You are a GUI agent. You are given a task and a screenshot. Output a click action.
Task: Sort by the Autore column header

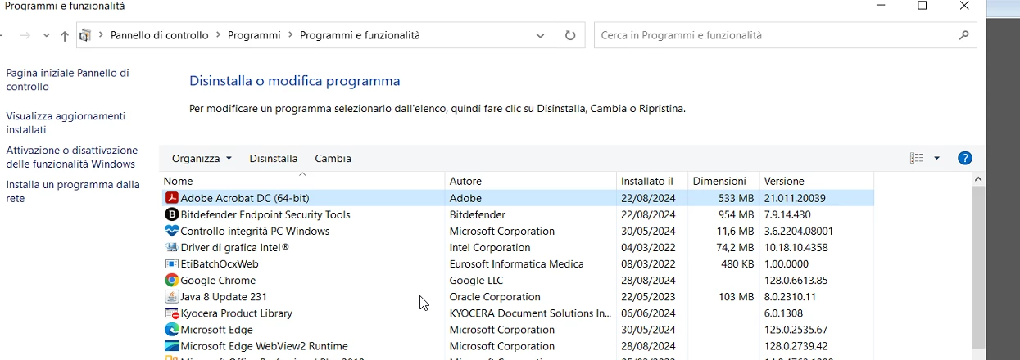pos(531,181)
